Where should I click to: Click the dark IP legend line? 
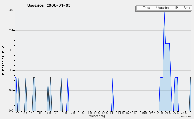click(172, 8)
